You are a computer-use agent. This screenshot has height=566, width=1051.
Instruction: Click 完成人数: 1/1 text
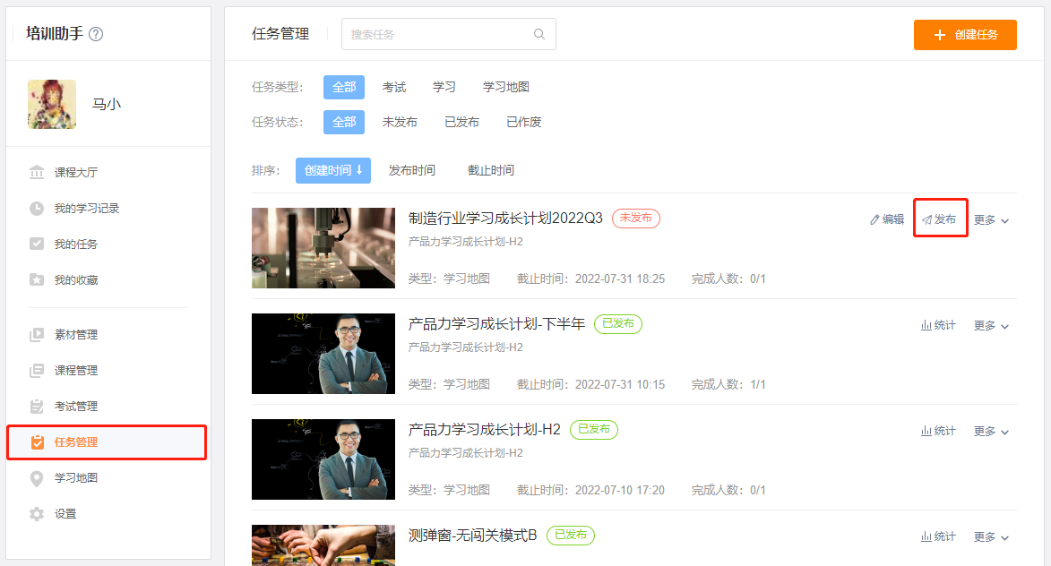click(728, 384)
